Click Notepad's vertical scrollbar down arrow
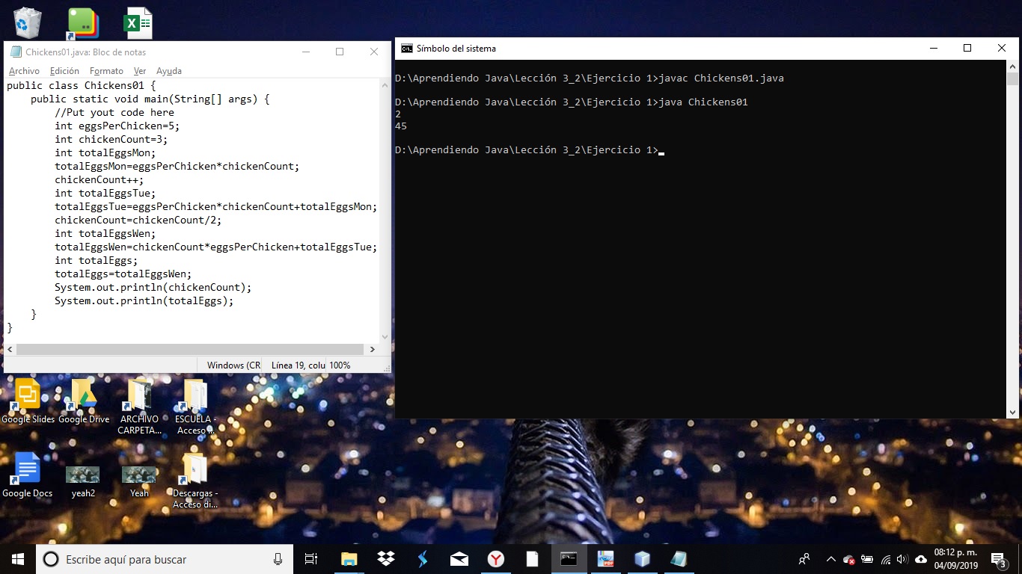 (385, 337)
